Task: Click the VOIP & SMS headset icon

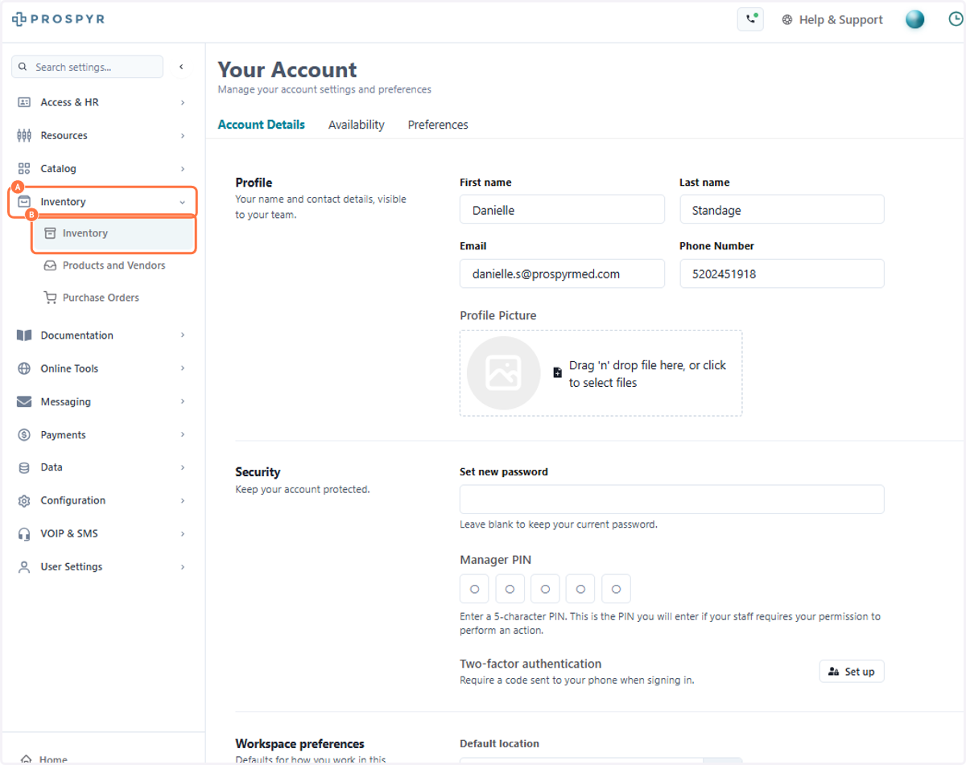Action: 24,533
